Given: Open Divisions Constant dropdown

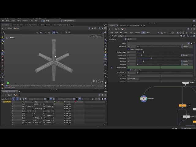Looking at the screenshot, I should click(187, 61).
